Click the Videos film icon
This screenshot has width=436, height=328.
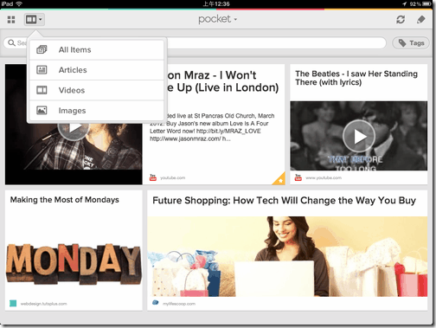[x=42, y=90]
